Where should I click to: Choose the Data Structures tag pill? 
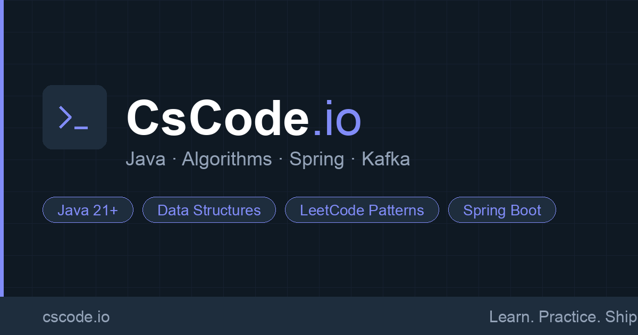[209, 210]
